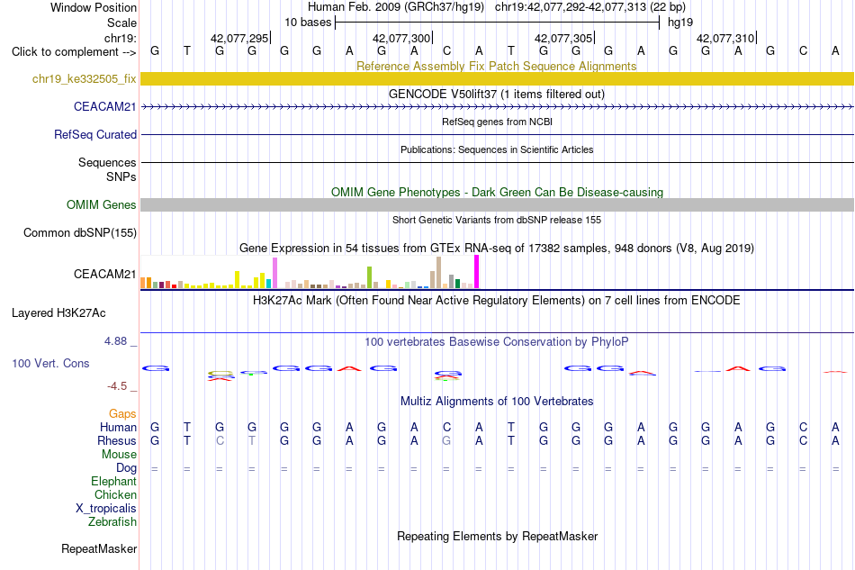855x570 pixels.
Task: Click the hg19 label by scale bar
Action: pos(680,23)
